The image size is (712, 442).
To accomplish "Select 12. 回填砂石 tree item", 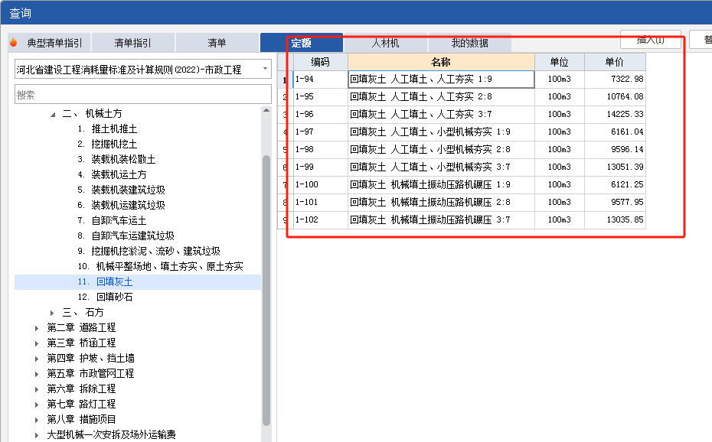I will pos(105,297).
